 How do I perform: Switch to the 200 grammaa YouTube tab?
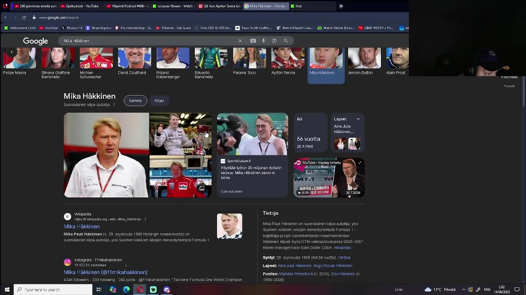36,6
